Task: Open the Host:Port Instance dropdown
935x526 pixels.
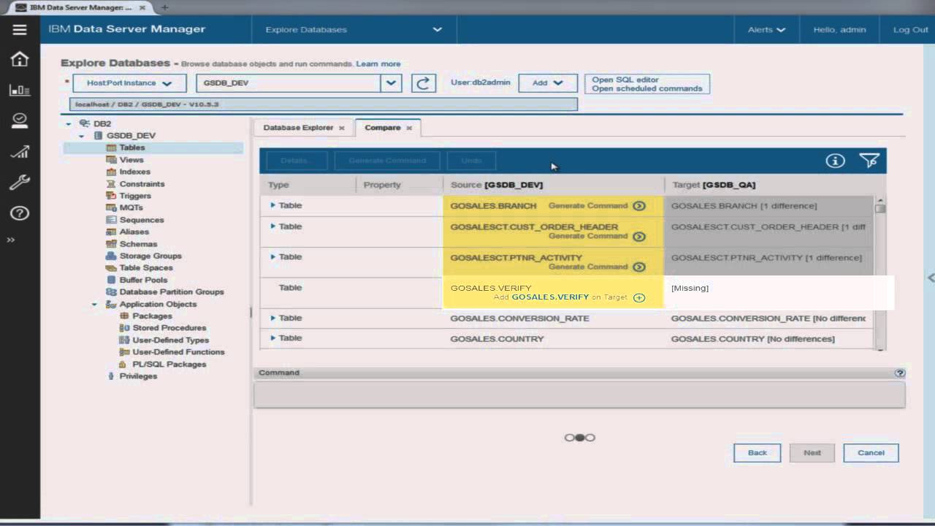Action: pyautogui.click(x=129, y=83)
